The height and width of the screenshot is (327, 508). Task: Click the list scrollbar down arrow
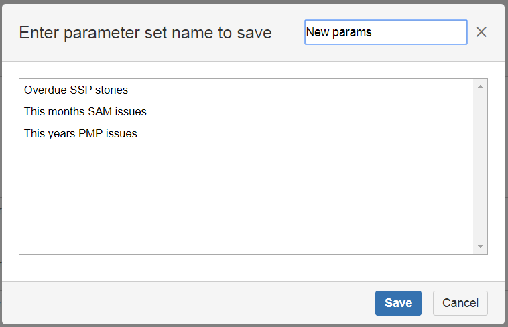(480, 247)
